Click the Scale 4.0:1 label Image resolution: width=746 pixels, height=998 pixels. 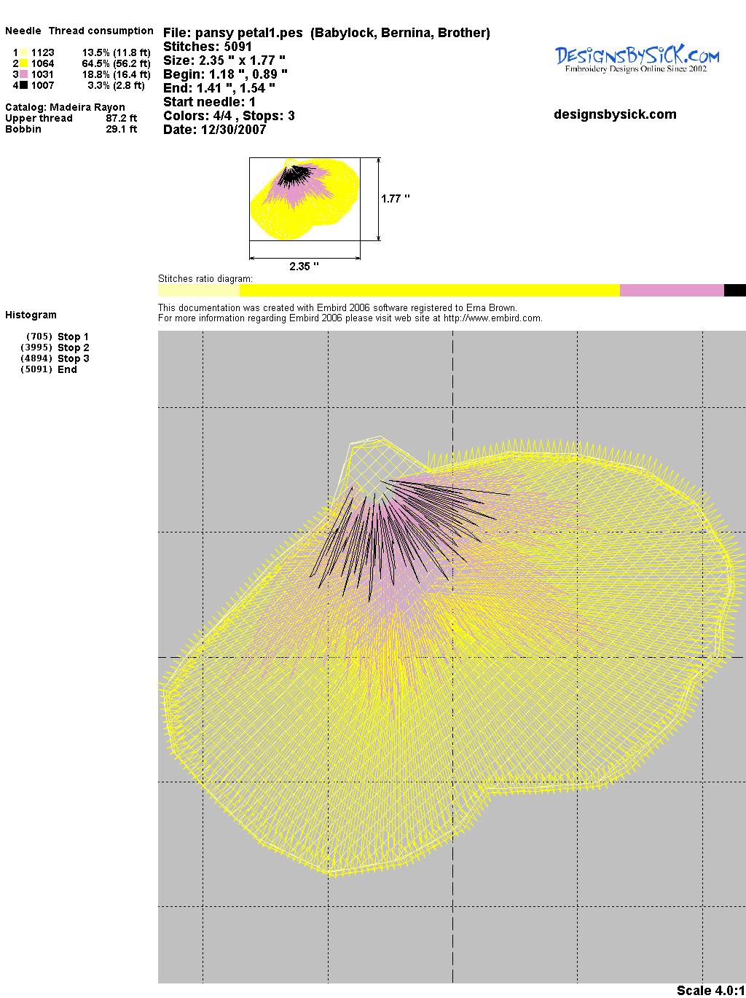710,990
